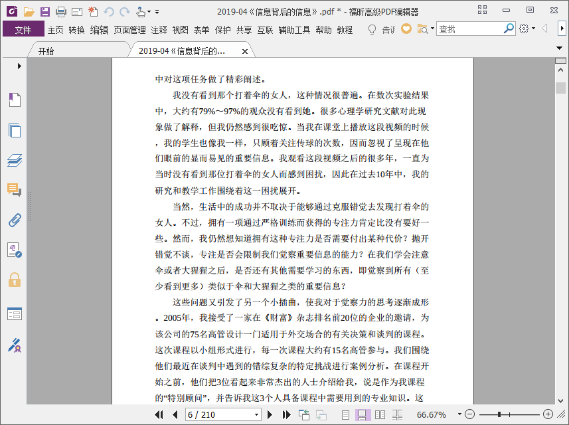Image resolution: width=569 pixels, height=425 pixels.
Task: Go to the previous page
Action: pyautogui.click(x=175, y=414)
